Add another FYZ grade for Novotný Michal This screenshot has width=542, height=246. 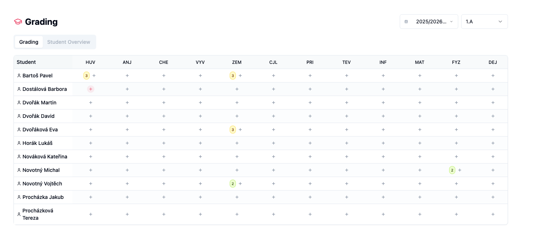click(460, 170)
